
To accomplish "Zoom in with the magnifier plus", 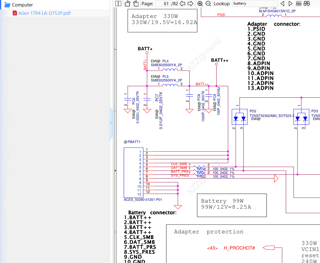I will point(200,3).
